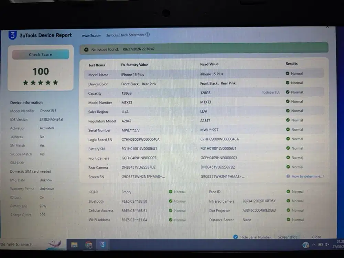
Task: Click the 3uTools logo icon
Action: tap(12, 35)
